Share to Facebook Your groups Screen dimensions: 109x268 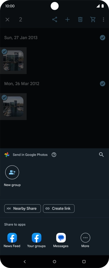click(x=36, y=240)
